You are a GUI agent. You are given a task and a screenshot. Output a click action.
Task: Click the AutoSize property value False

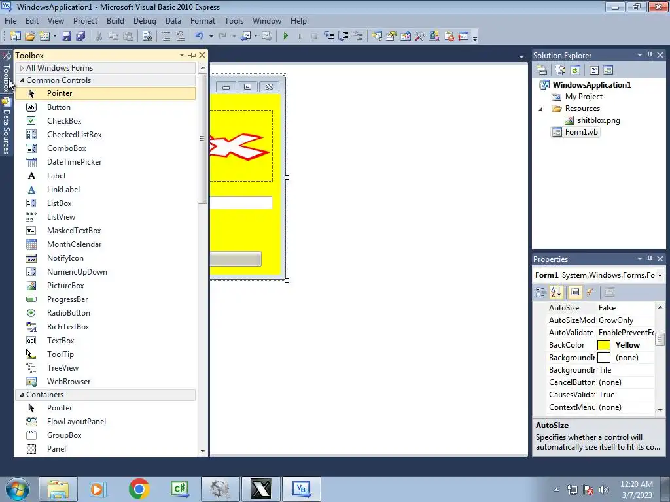[x=626, y=308]
